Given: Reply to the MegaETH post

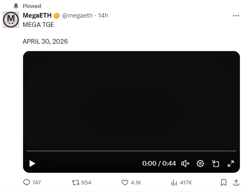Looking at the screenshot, I should click(32, 182).
